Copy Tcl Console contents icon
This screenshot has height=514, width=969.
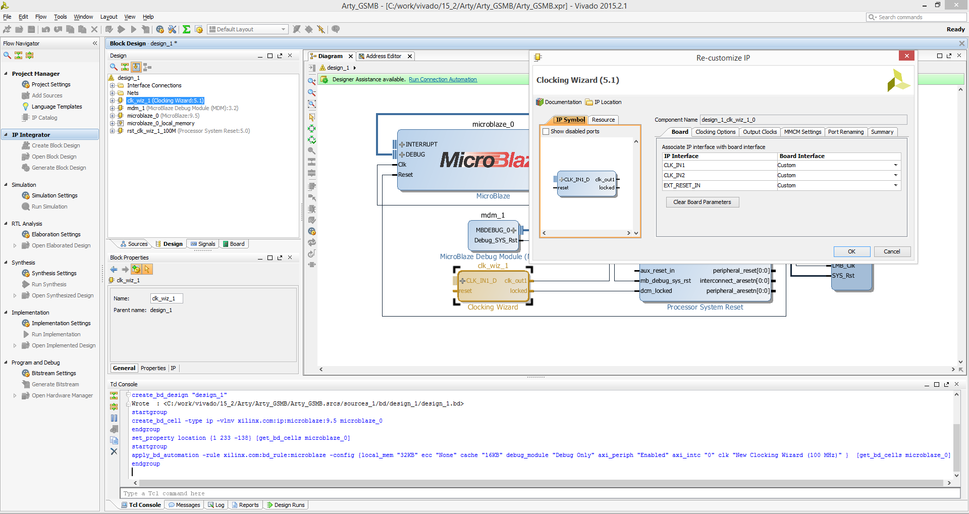pyautogui.click(x=114, y=440)
